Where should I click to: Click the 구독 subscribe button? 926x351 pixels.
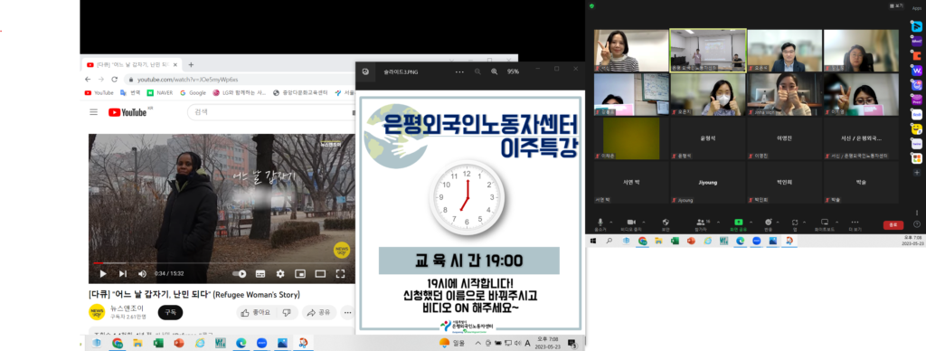pos(170,313)
